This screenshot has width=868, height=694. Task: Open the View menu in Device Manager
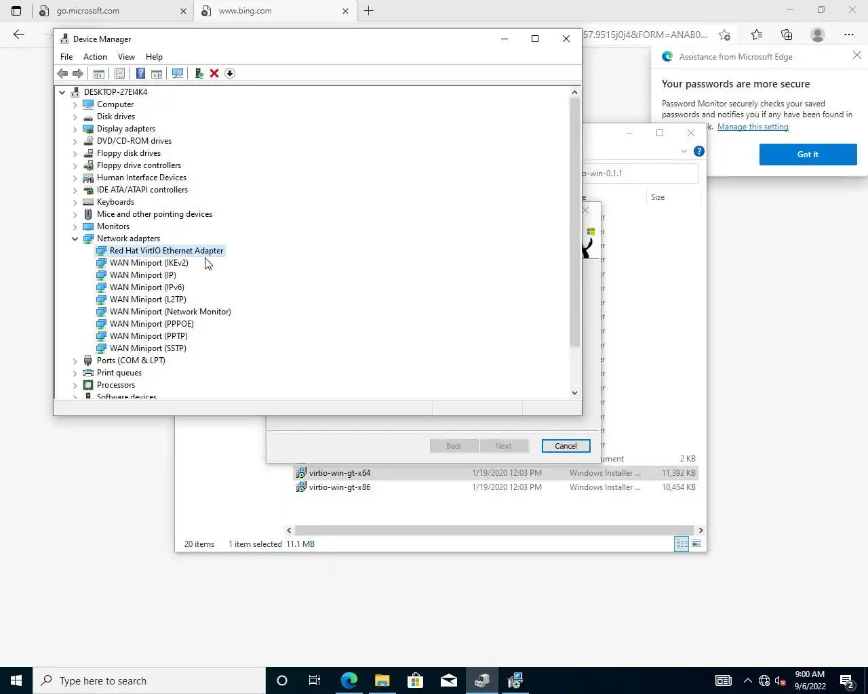[x=126, y=57]
